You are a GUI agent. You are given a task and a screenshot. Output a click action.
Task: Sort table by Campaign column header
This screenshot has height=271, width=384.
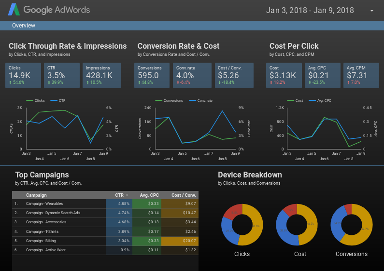pyautogui.click(x=36, y=195)
